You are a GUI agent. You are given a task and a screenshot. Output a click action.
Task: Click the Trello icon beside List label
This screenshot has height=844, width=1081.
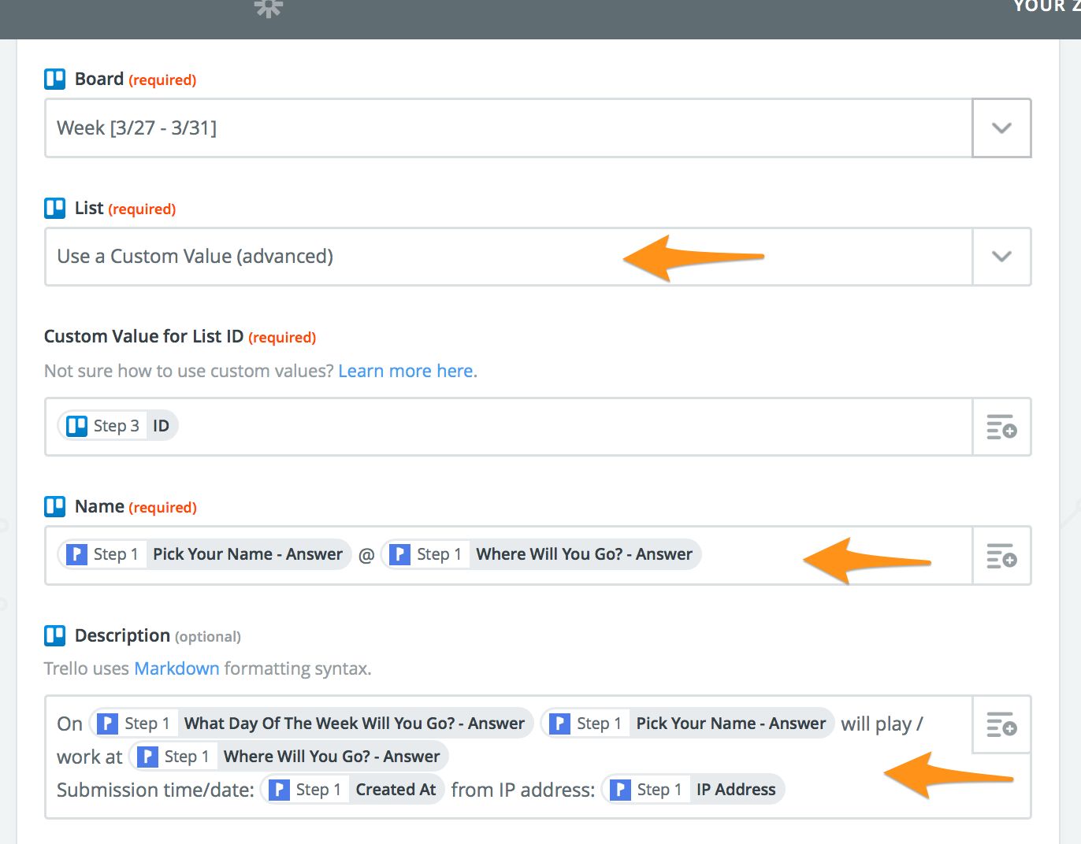pos(55,208)
